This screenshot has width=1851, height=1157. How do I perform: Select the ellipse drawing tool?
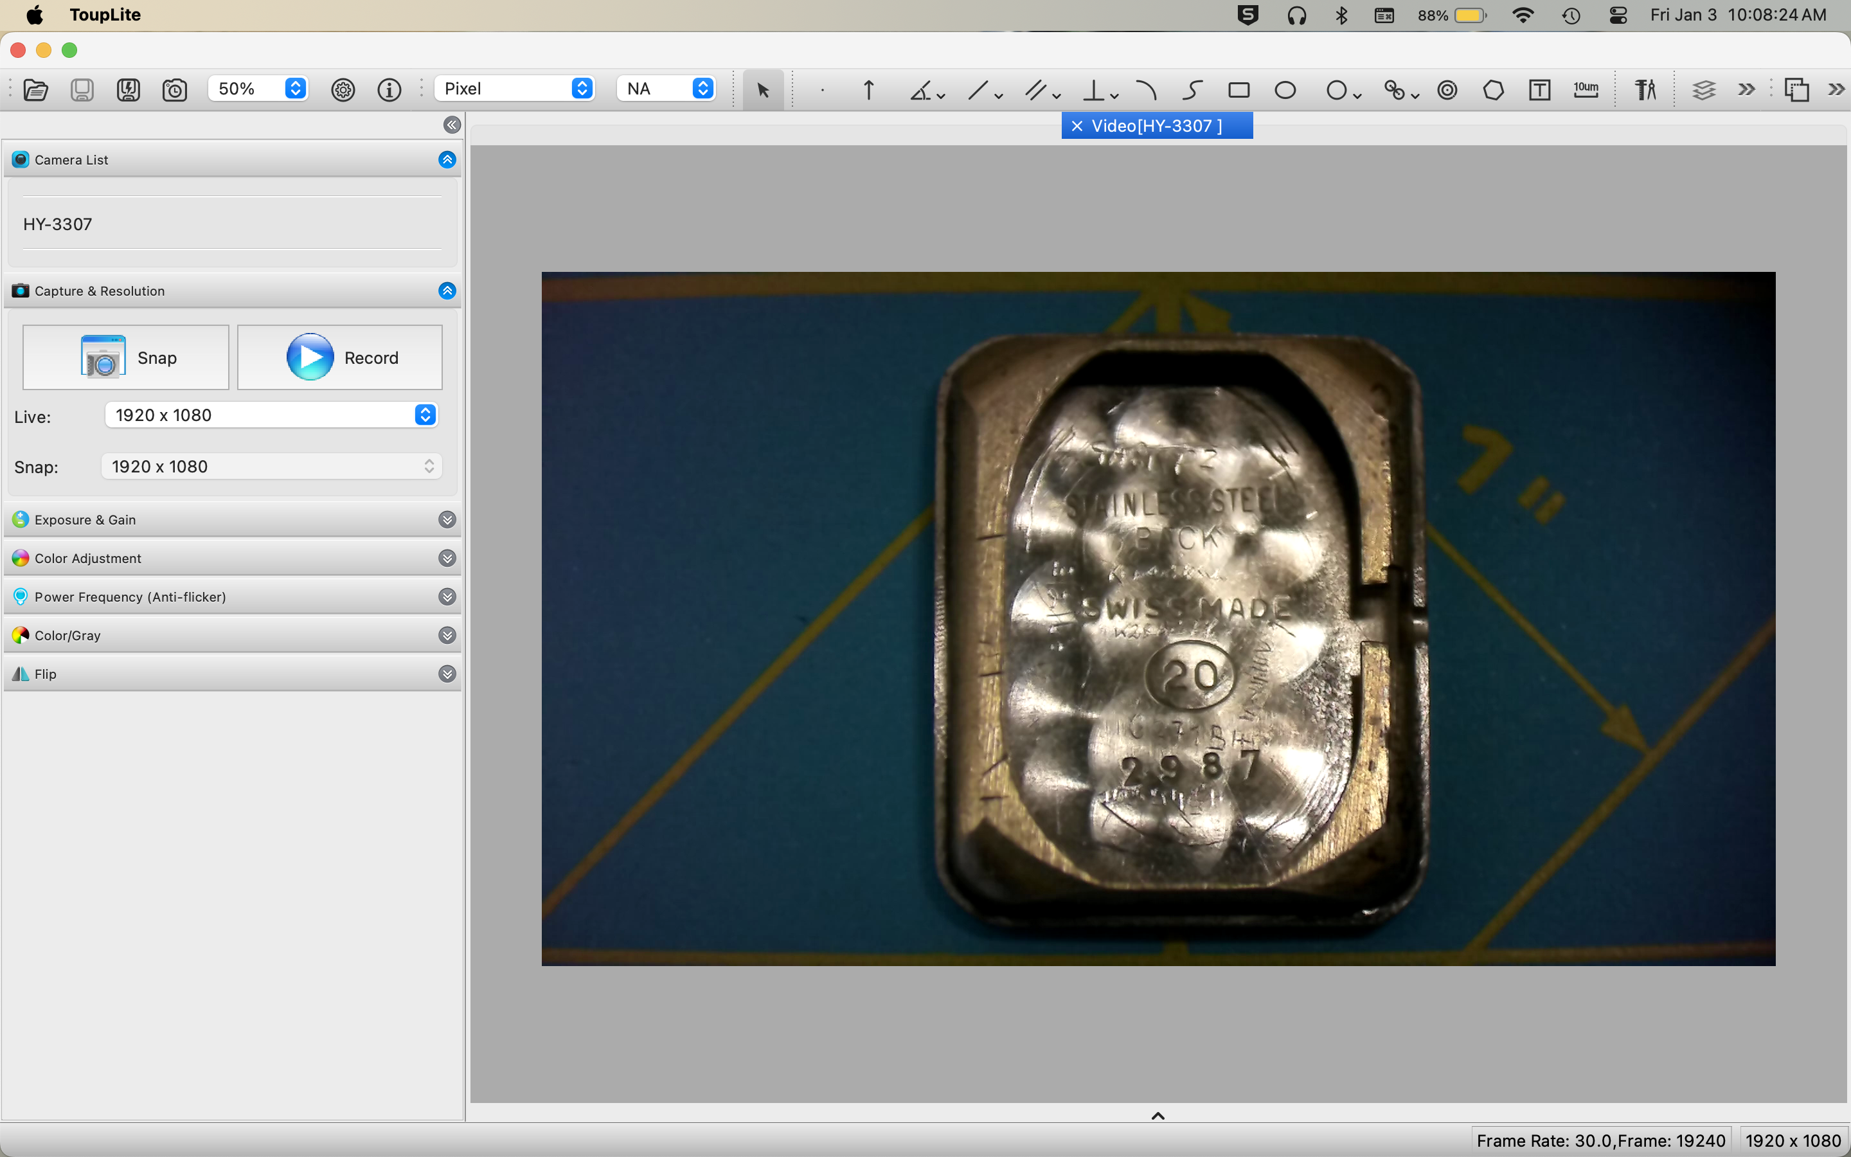coord(1286,89)
